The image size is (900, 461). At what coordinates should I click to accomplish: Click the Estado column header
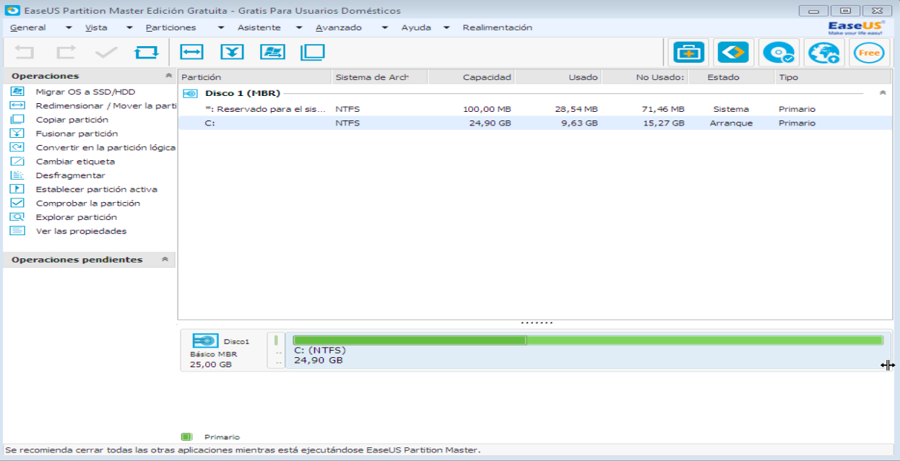[x=732, y=76]
